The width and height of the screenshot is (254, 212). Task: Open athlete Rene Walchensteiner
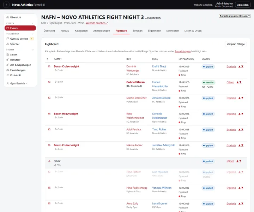(135, 116)
